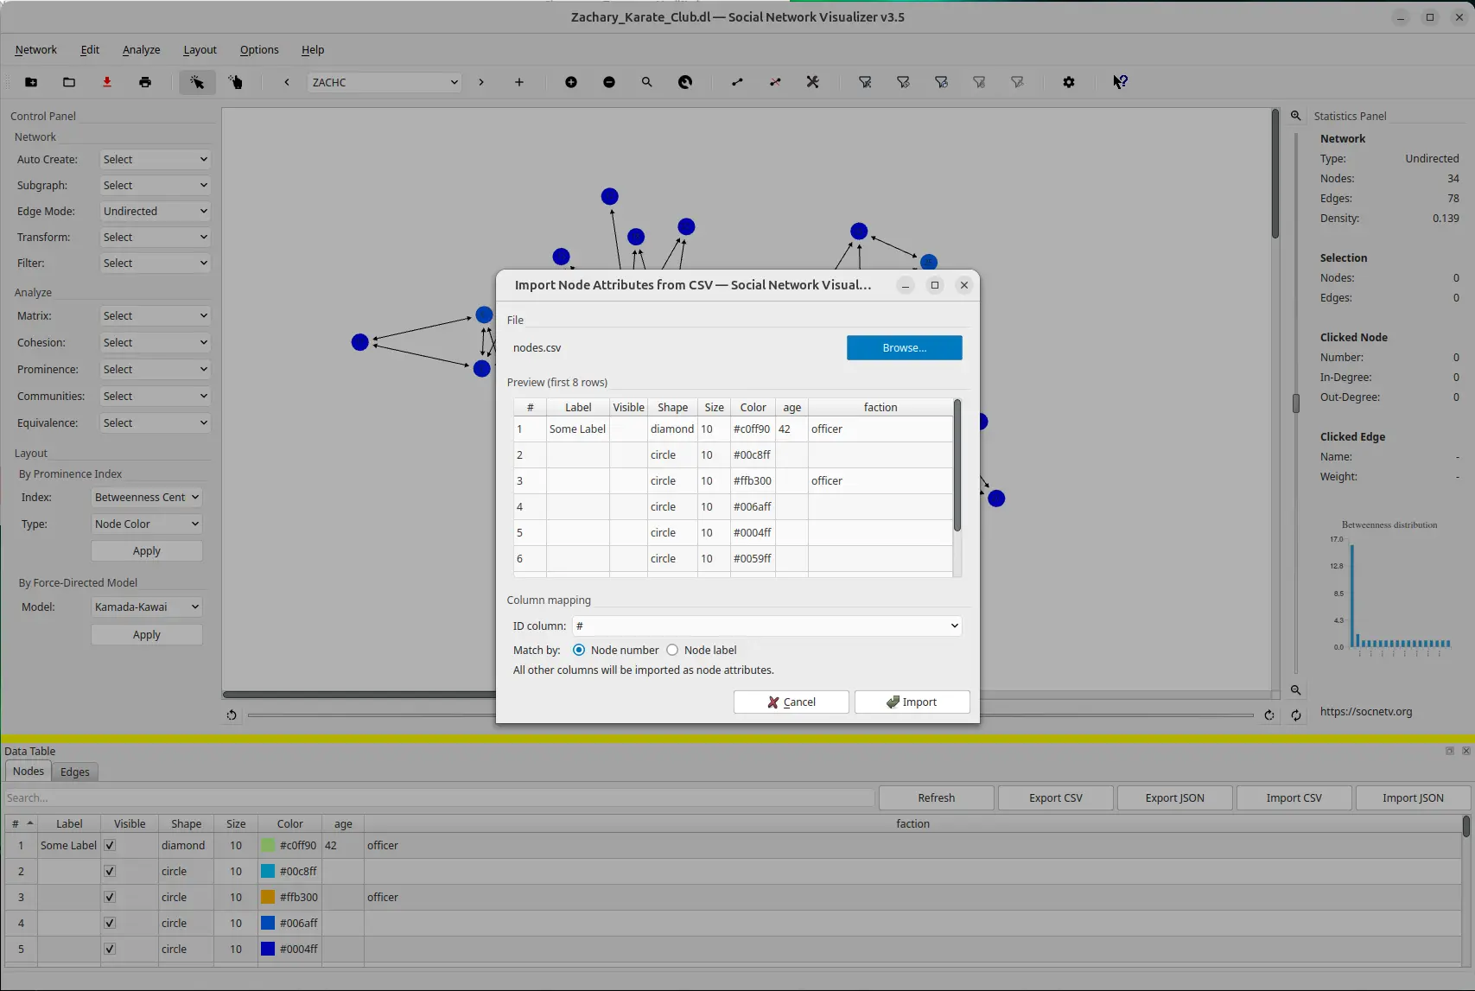Click the Export CSV button
Viewport: 1475px width, 991px height.
1056,797
